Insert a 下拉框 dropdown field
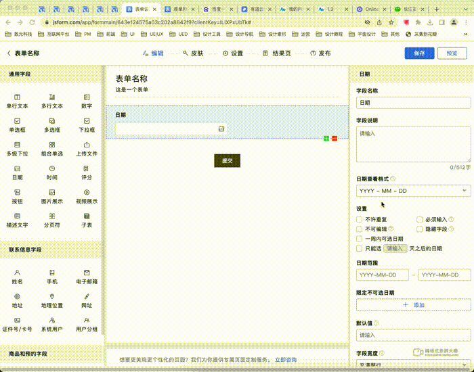 pyautogui.click(x=87, y=125)
